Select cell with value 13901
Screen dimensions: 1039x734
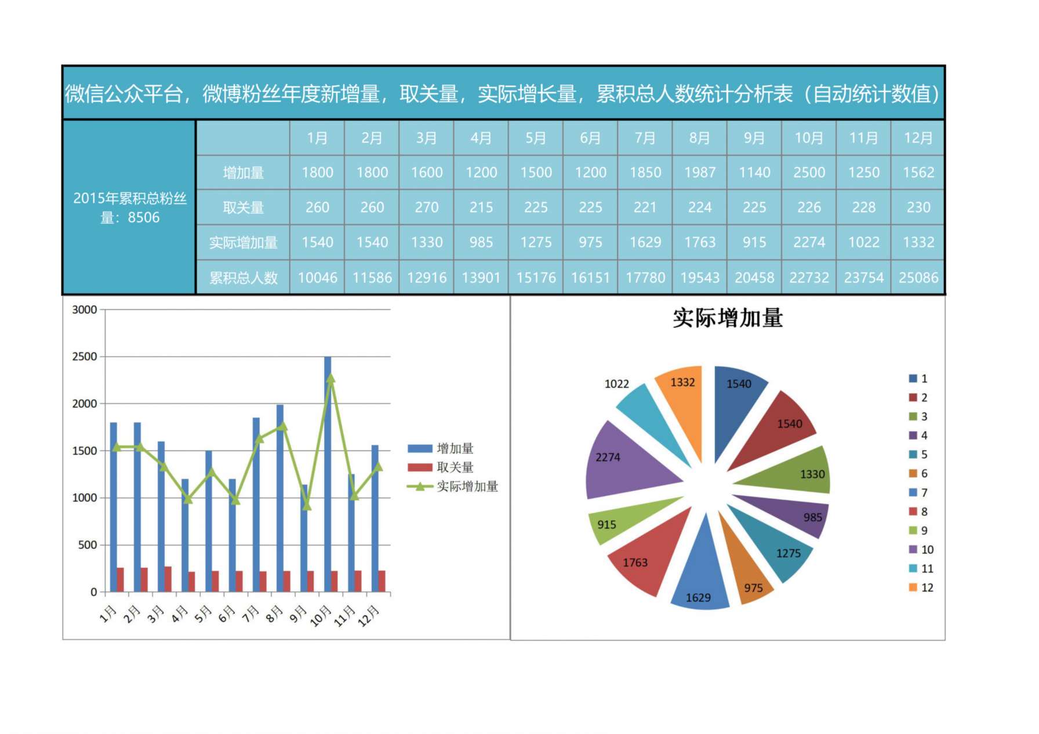click(x=481, y=277)
